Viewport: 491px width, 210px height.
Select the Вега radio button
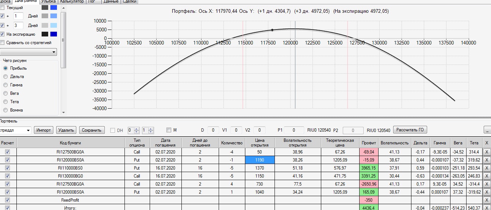coord(5,93)
